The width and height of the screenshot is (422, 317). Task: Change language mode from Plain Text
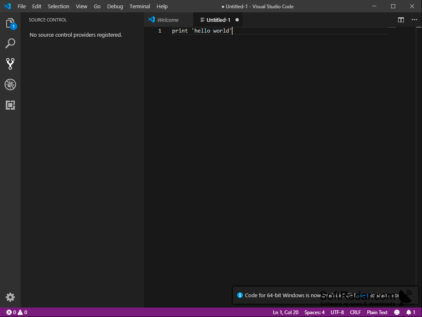coord(377,312)
